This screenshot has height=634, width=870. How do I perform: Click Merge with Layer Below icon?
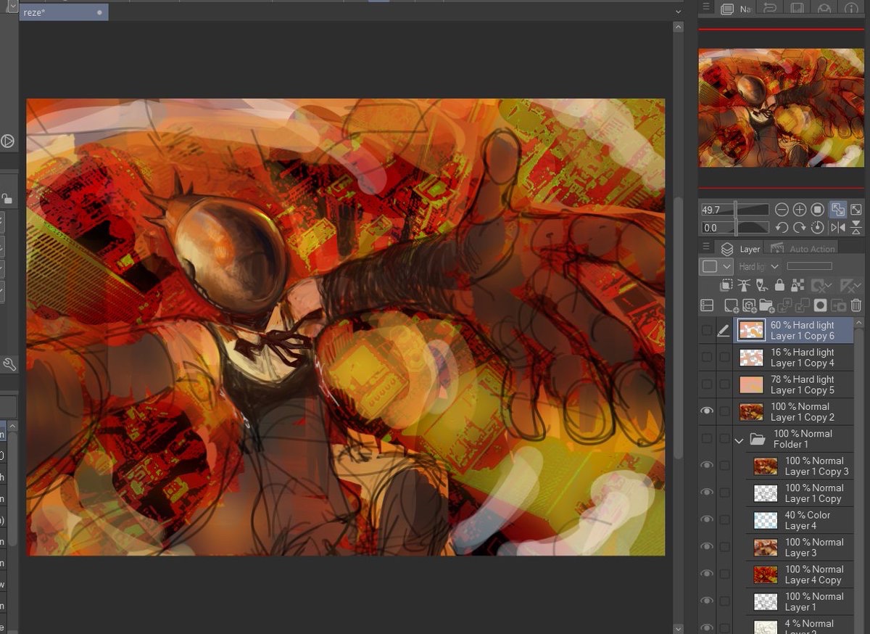[803, 306]
